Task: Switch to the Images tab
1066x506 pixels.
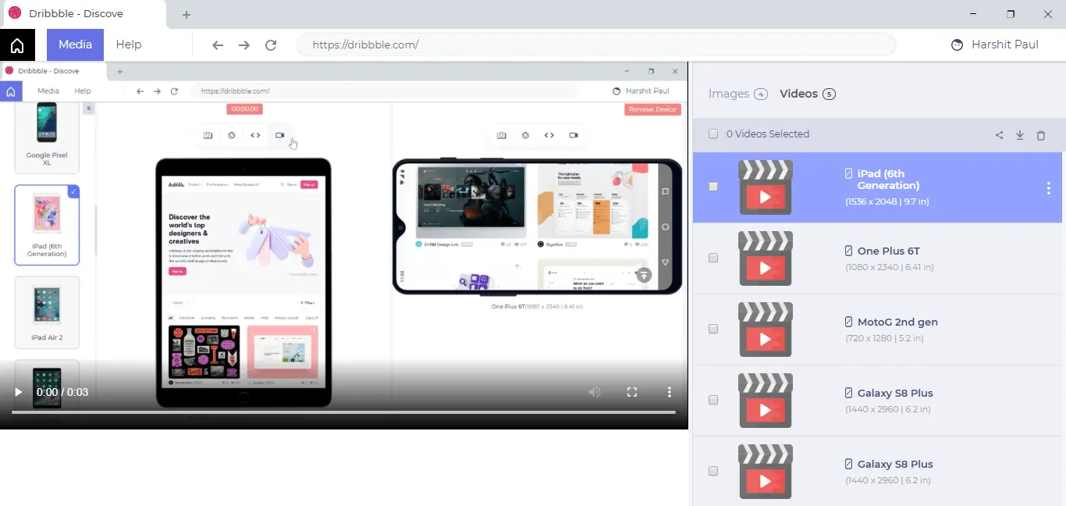Action: pyautogui.click(x=729, y=94)
